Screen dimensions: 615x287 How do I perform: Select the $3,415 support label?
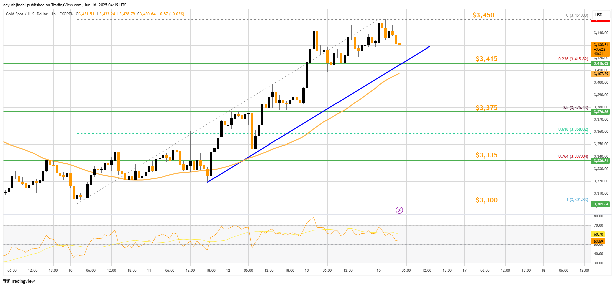(x=487, y=59)
